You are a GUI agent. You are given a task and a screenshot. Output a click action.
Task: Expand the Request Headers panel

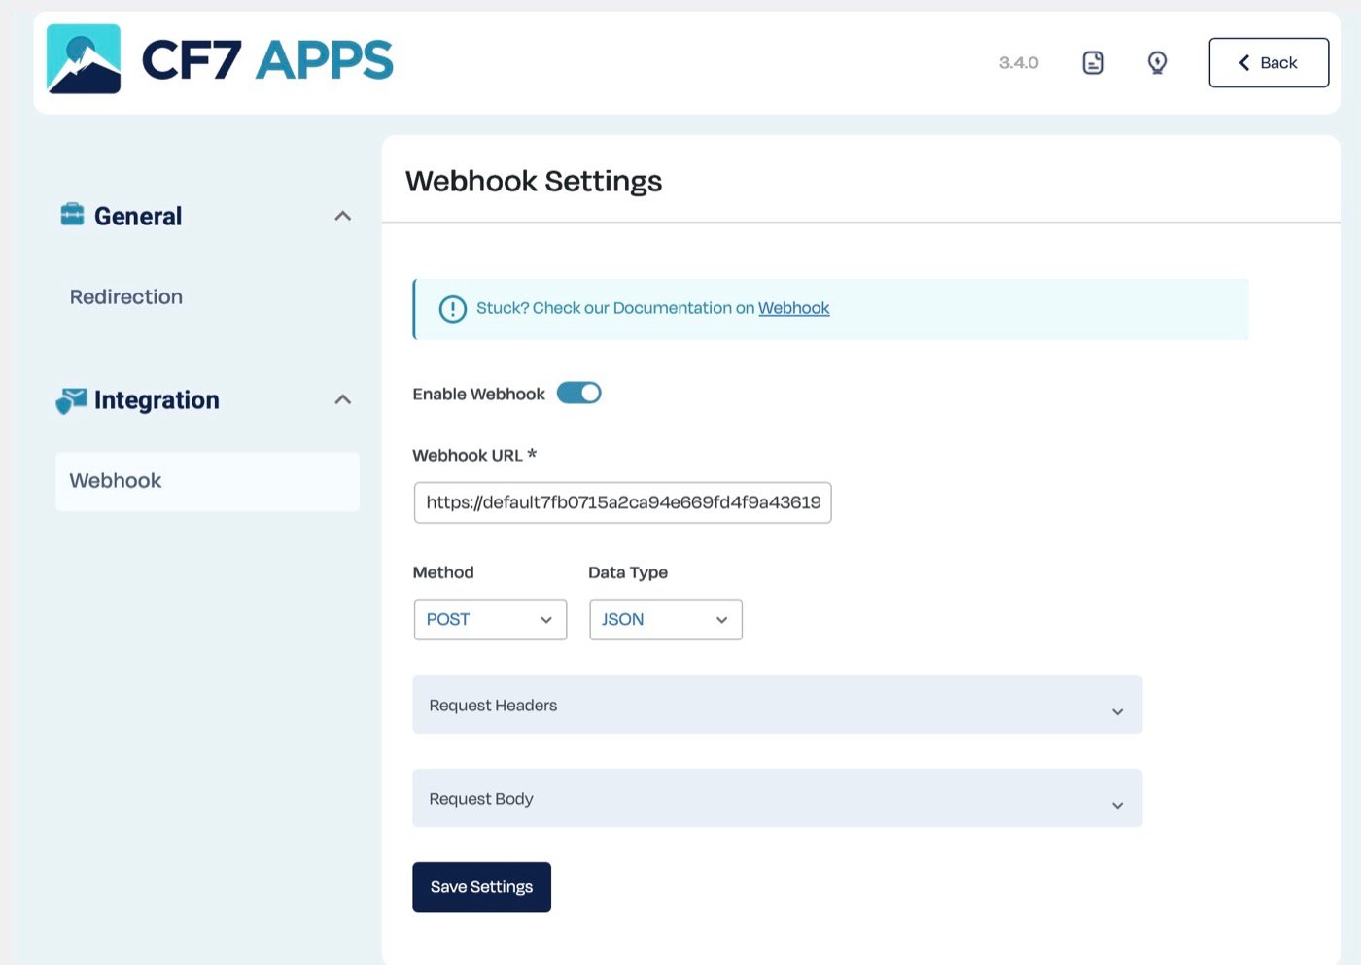[777, 705]
